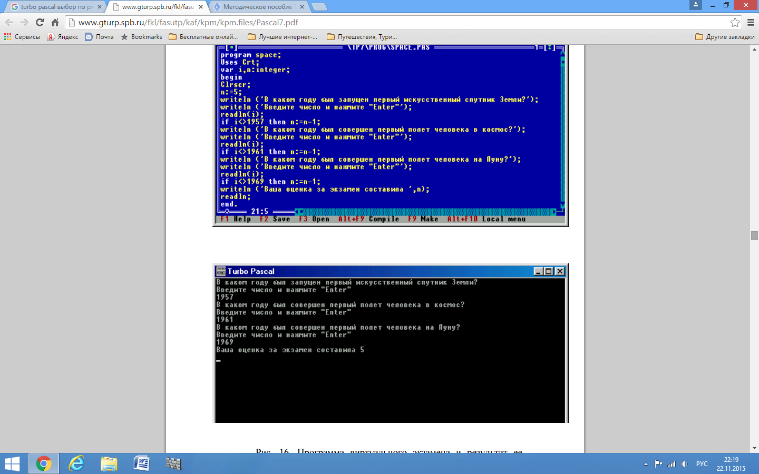Open a new browser tab
The height and width of the screenshot is (474, 759).
319,7
